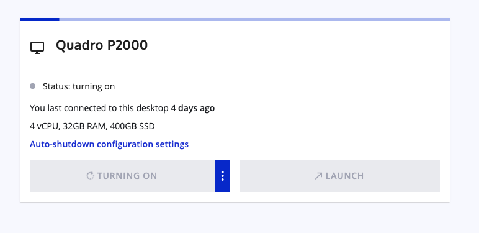Click the "4 vCPU" spec text
Image resolution: width=479 pixels, height=233 pixels.
[44, 126]
